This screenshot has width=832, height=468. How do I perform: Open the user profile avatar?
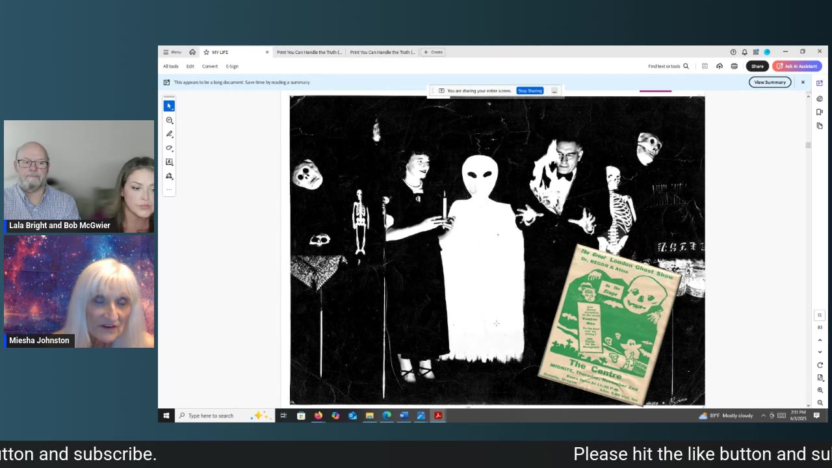click(x=767, y=52)
